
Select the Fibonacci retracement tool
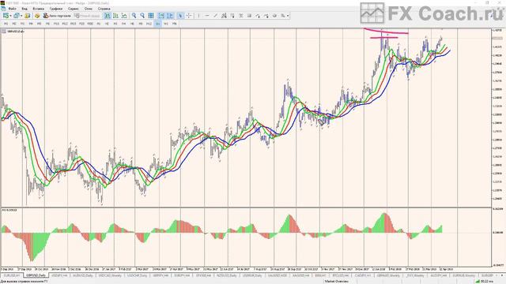click(x=232, y=16)
